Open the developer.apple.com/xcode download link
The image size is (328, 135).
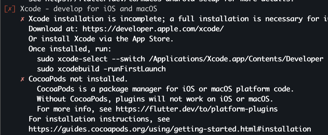point(153,29)
